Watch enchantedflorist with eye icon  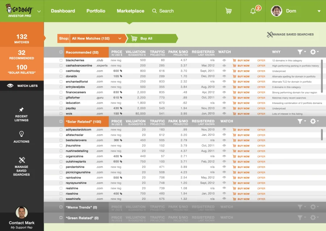tap(224, 81)
